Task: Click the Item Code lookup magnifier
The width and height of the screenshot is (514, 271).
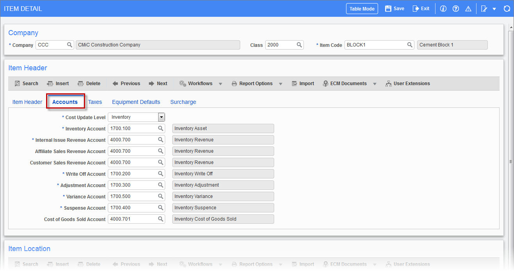Action: coord(410,45)
